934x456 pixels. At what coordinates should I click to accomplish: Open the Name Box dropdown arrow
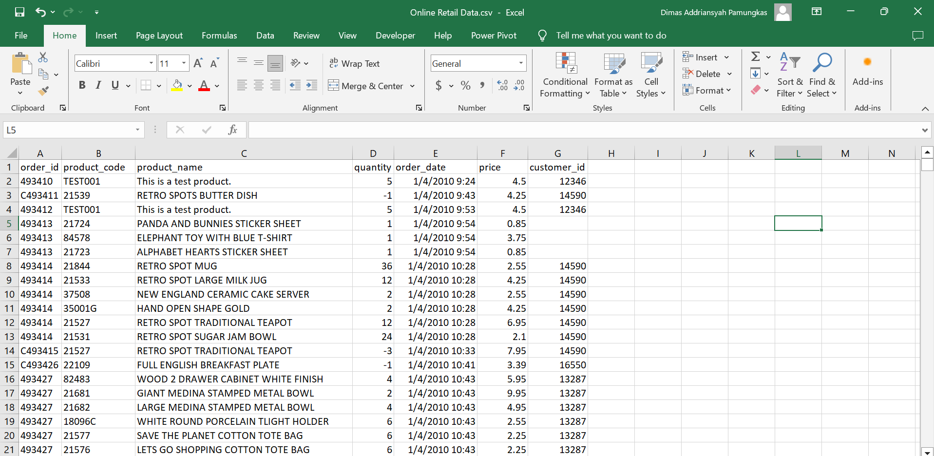(137, 130)
